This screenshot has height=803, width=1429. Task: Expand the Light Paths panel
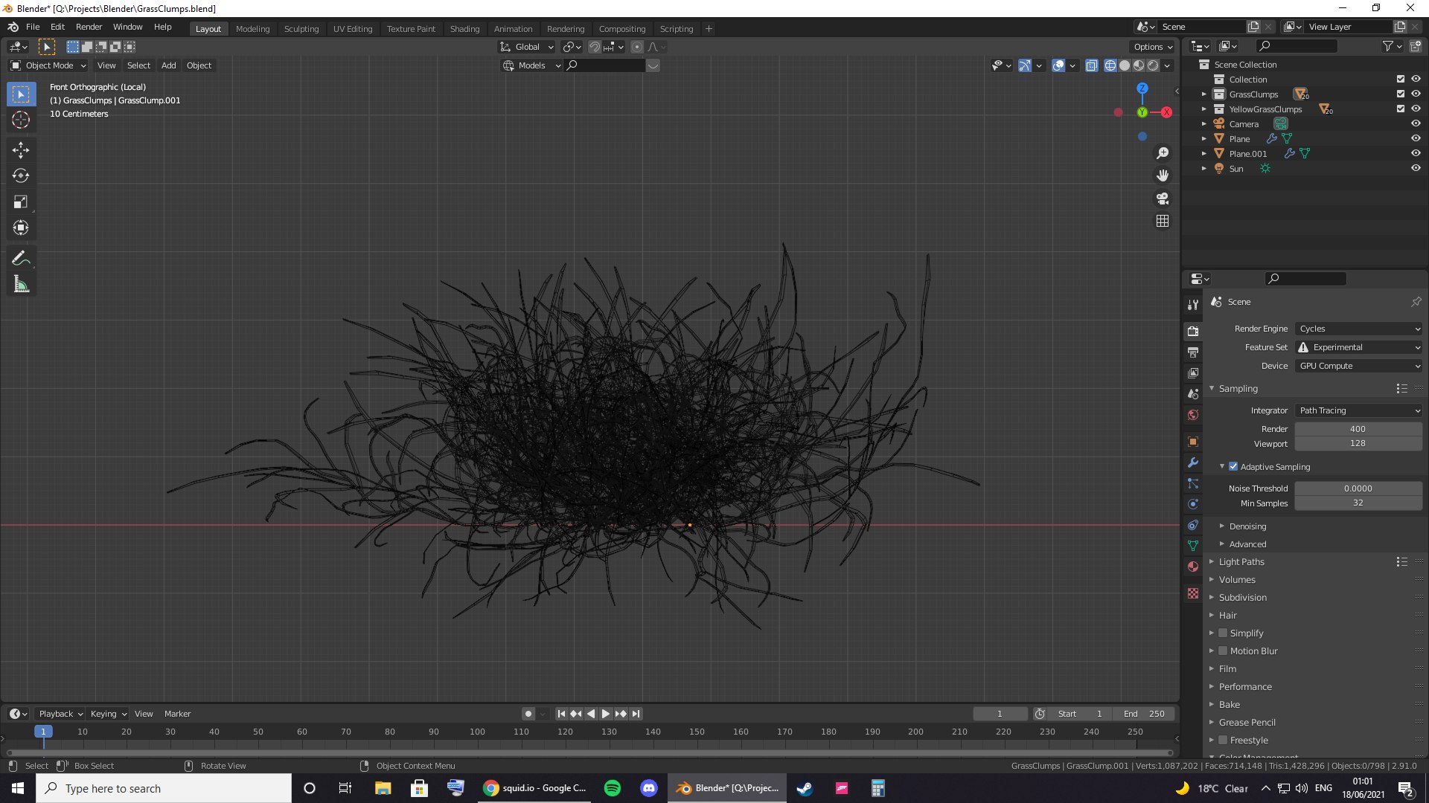(1241, 562)
